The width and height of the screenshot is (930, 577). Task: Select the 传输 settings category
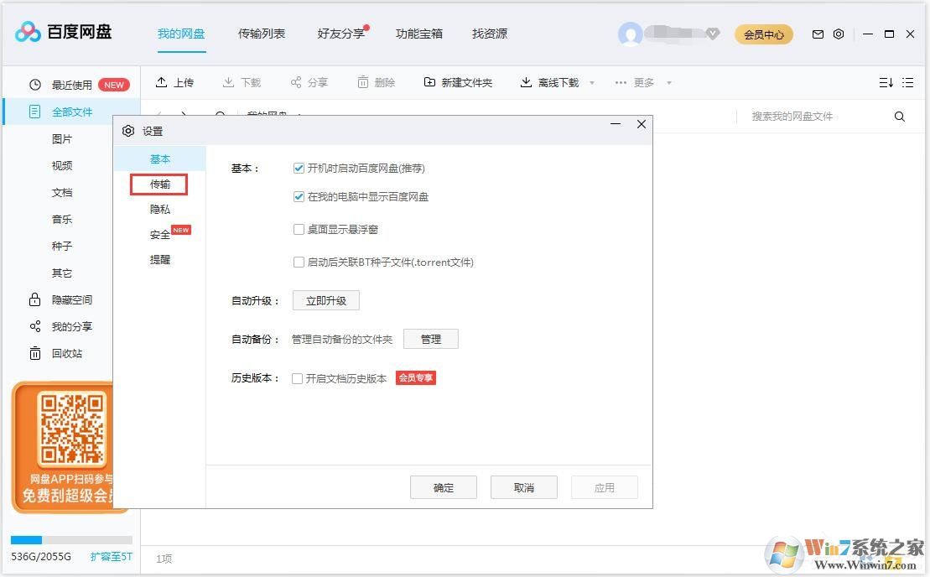159,184
